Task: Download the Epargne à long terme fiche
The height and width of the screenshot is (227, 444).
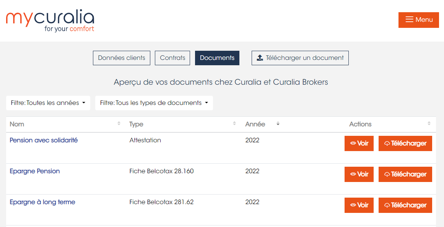Action: coord(405,205)
